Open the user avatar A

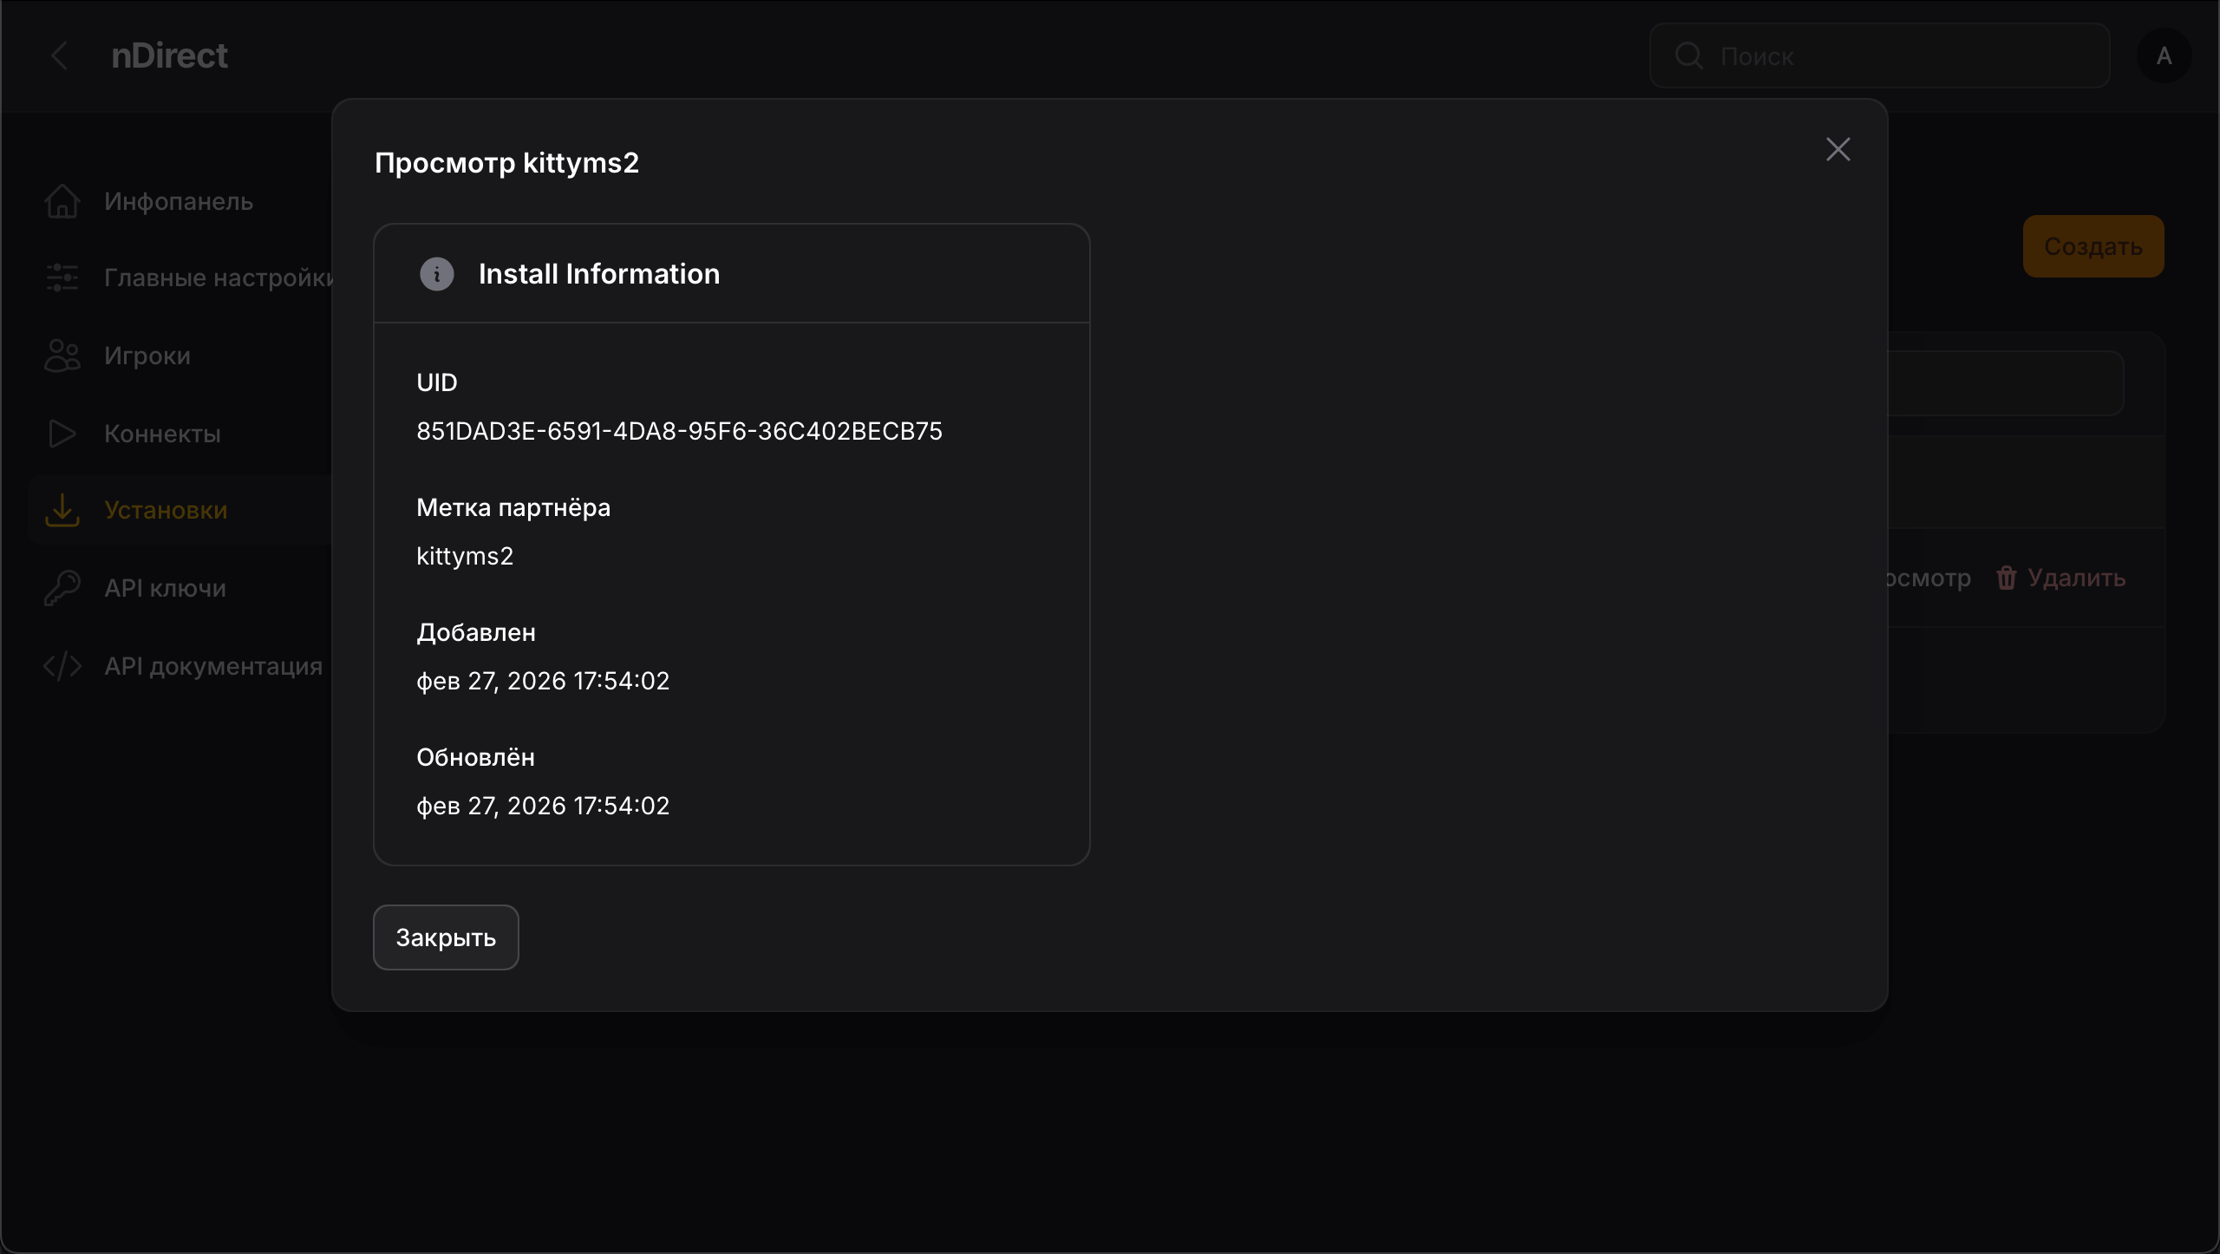coord(2164,56)
